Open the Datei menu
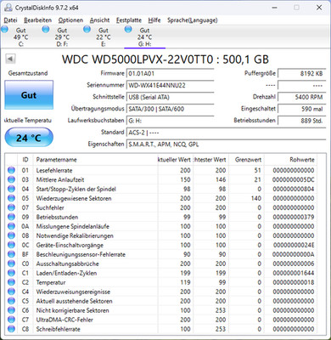This screenshot has height=340, width=331. coord(10,20)
